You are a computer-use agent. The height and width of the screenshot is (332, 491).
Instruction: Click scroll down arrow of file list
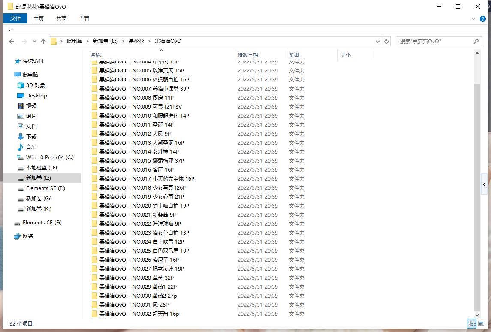pyautogui.click(x=477, y=315)
